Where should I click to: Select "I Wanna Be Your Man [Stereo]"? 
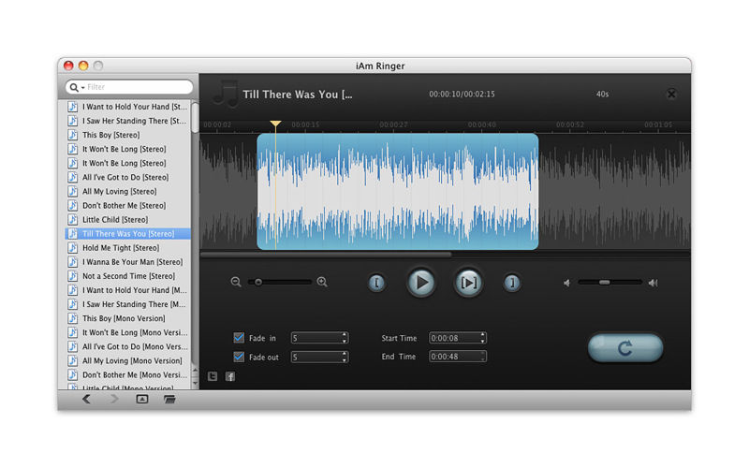tap(127, 262)
